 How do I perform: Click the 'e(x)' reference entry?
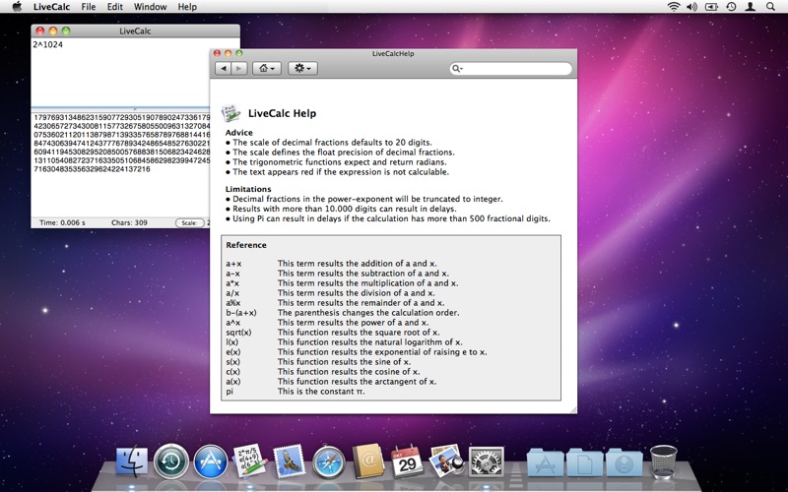pyautogui.click(x=233, y=352)
